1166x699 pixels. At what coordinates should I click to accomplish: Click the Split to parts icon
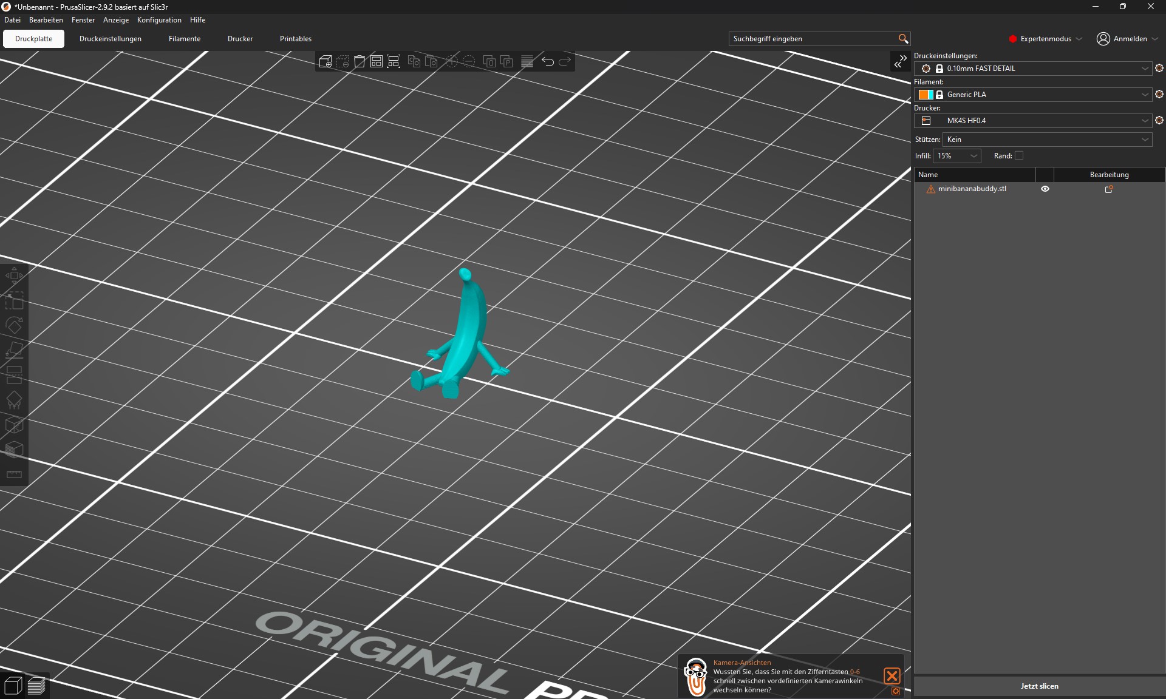506,61
